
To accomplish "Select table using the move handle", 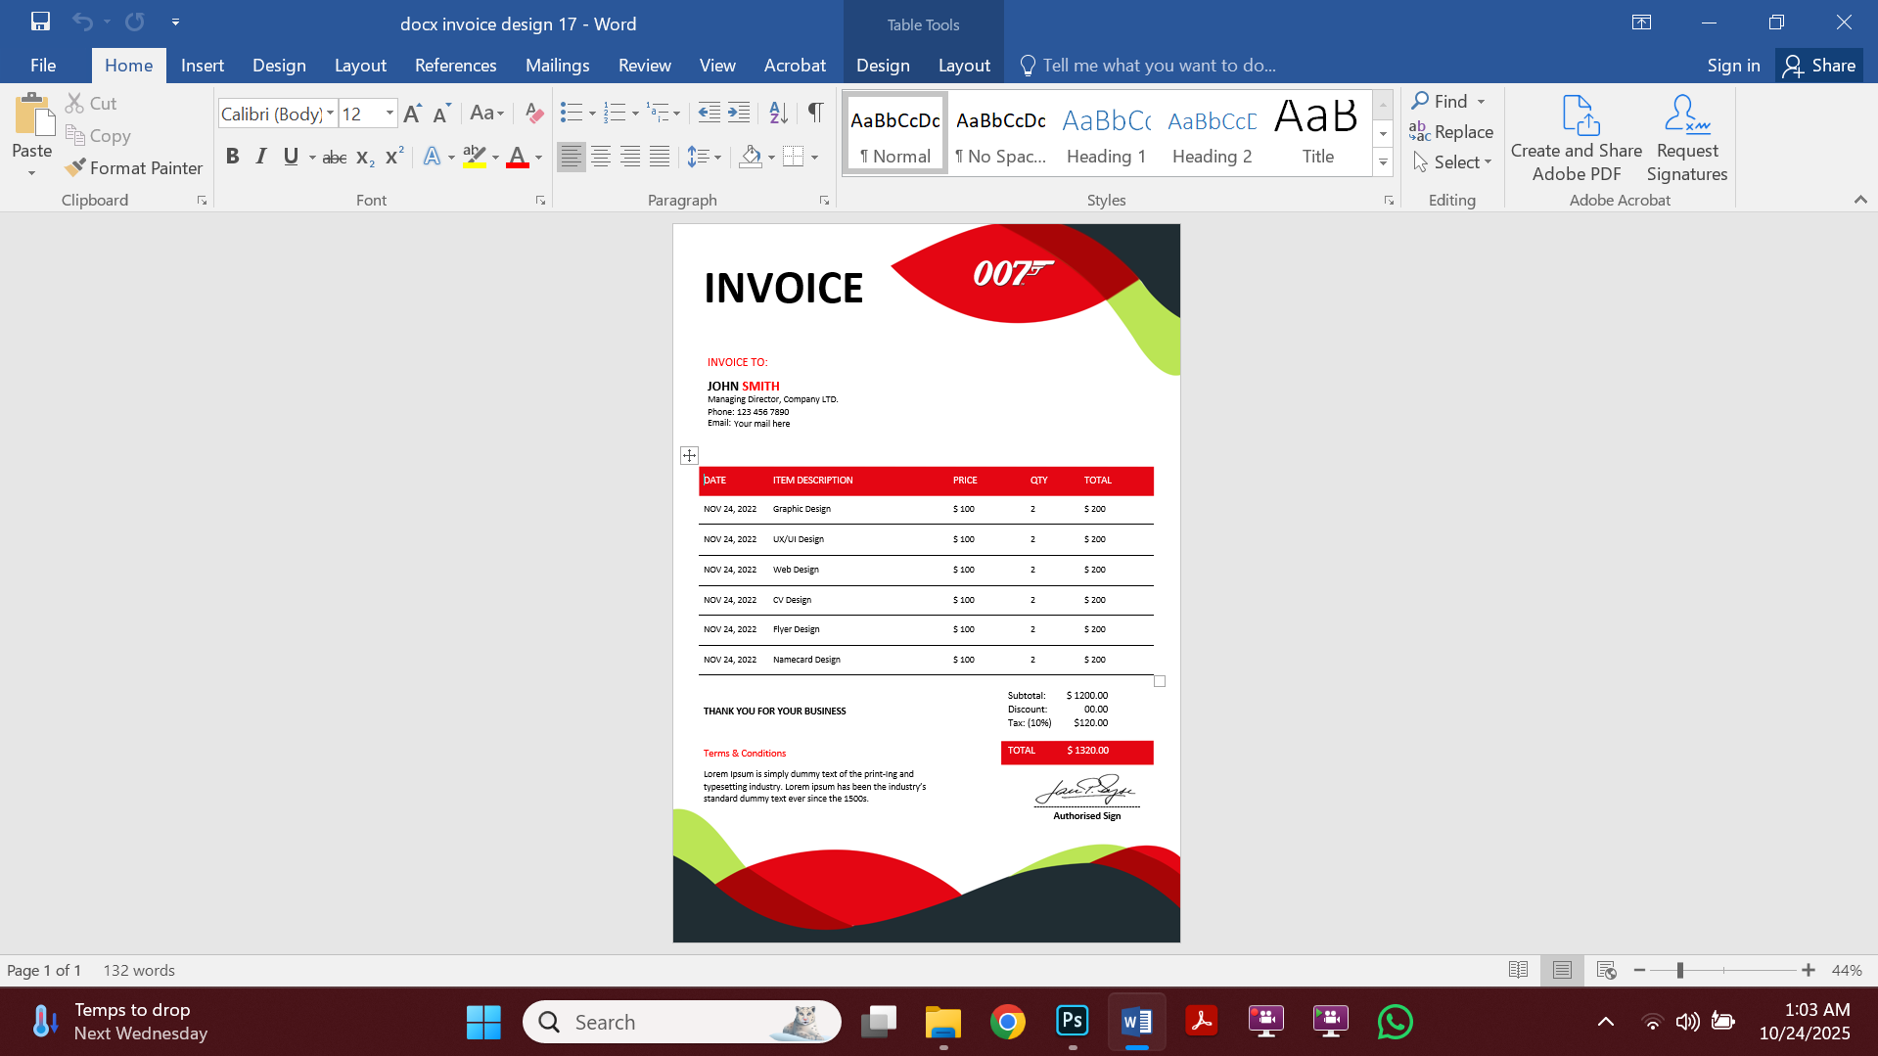I will tap(689, 454).
